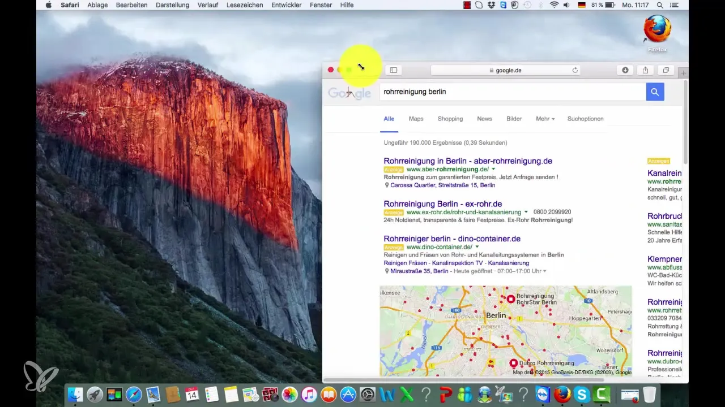The height and width of the screenshot is (407, 725).
Task: Add a new Safari tab with plus button
Action: click(x=684, y=73)
